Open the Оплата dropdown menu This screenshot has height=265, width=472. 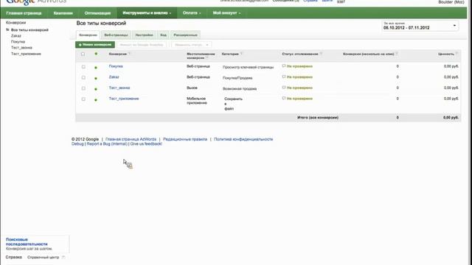[192, 13]
